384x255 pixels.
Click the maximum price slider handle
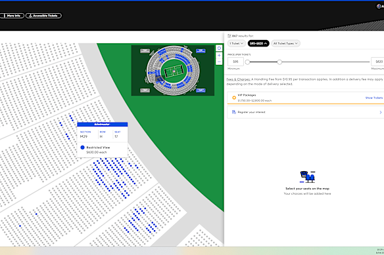pos(279,62)
